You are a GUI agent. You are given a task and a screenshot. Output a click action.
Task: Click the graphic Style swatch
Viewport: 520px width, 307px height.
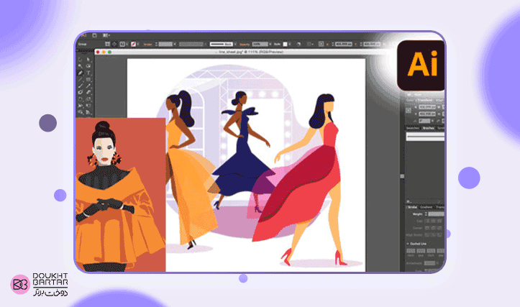coord(285,44)
